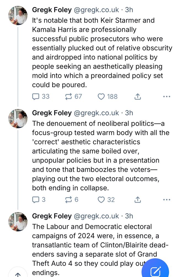Open the 3h timestamp of the third post
This screenshot has width=180, height=277.
129,216
